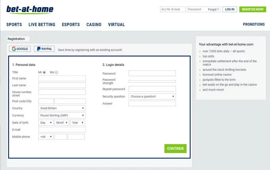Image resolution: width=270 pixels, height=170 pixels.
Task: Open the +44 phone prefix dropdown
Action: pyautogui.click(x=46, y=137)
